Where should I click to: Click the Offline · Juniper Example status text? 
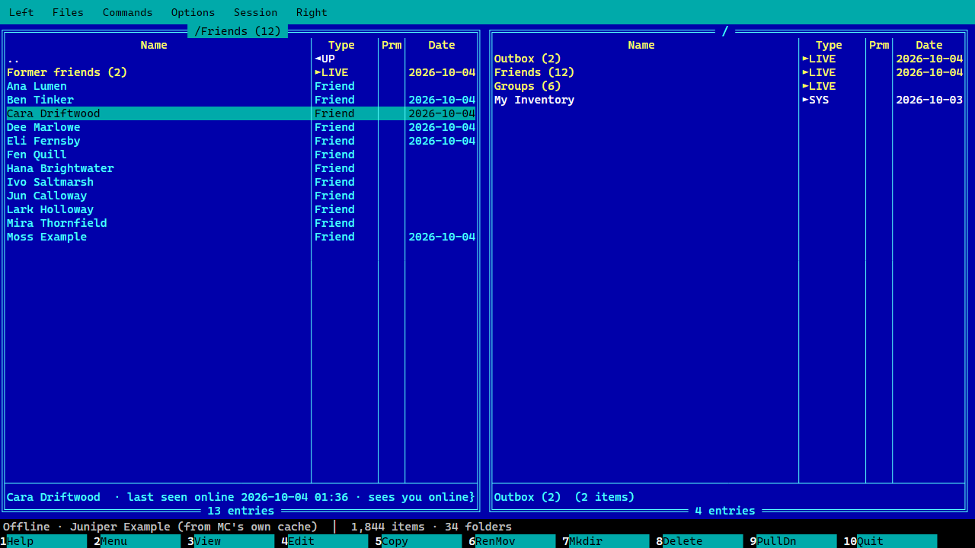[x=160, y=527]
